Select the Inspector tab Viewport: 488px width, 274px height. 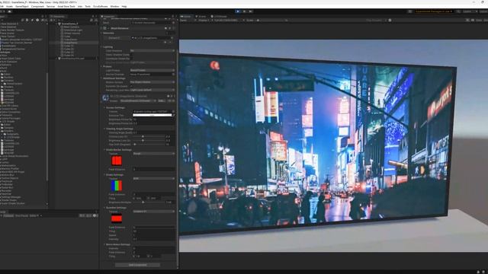click(108, 17)
